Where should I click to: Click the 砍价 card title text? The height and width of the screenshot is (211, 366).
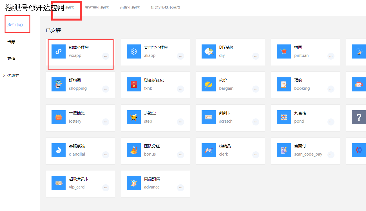pos(223,80)
